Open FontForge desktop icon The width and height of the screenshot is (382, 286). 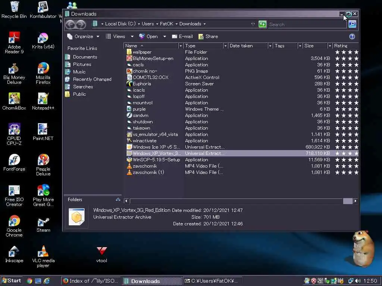[x=14, y=163]
